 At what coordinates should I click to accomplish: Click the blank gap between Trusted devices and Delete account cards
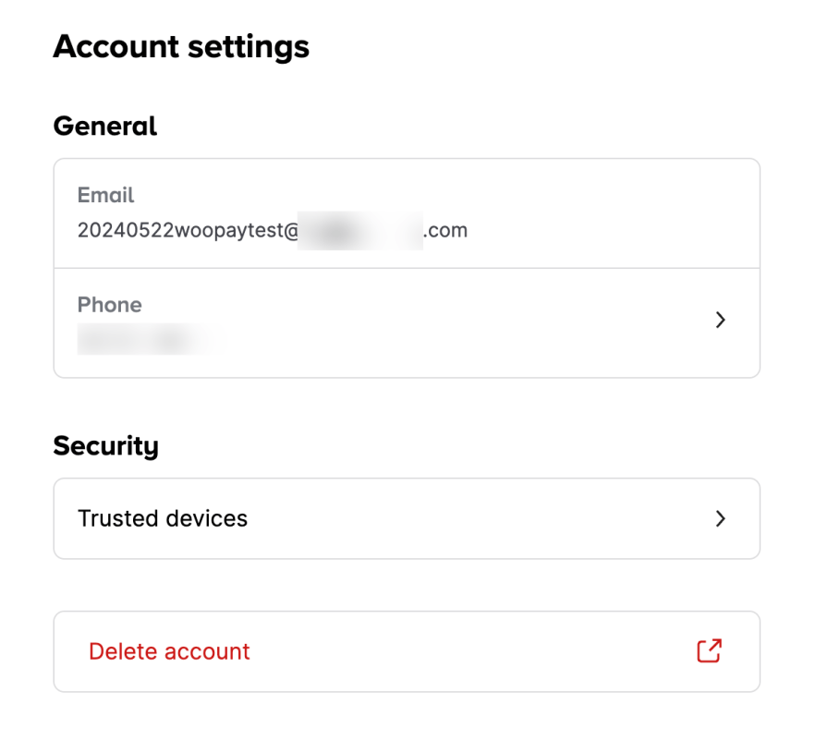point(407,585)
